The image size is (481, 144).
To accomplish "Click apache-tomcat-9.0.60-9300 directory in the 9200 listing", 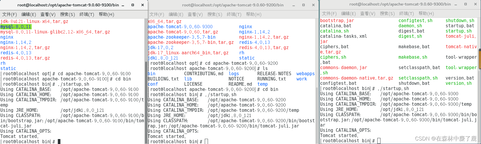I will click(x=180, y=27).
